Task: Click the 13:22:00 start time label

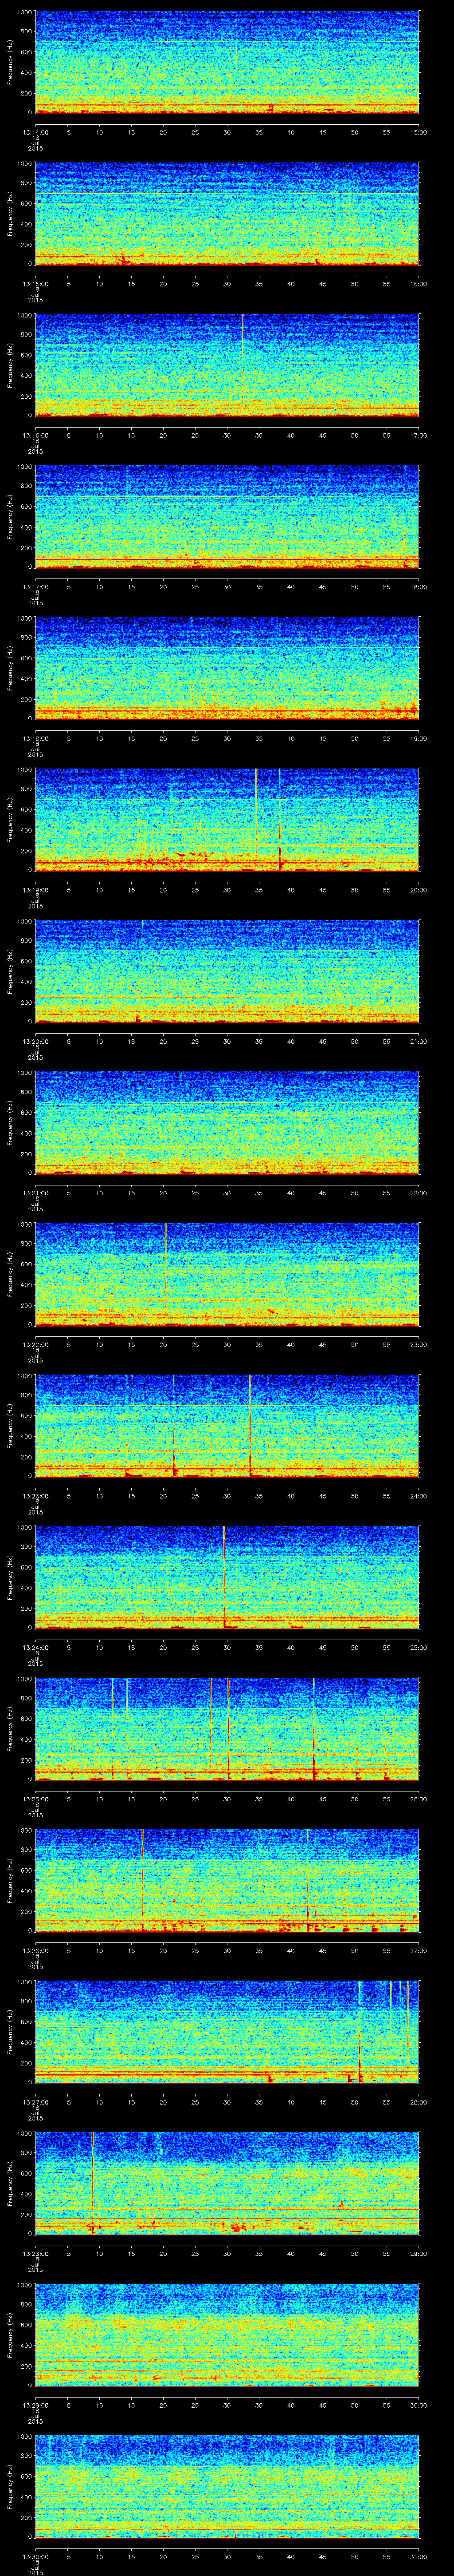Action: point(35,1344)
